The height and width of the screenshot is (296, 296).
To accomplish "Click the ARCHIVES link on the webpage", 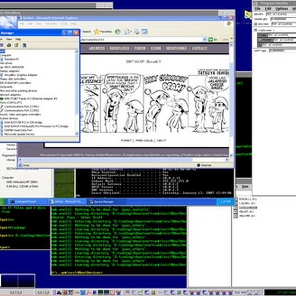I will [x=96, y=48].
